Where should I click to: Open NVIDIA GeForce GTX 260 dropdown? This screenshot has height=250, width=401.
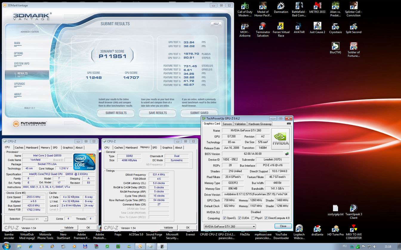pyautogui.click(x=230, y=226)
